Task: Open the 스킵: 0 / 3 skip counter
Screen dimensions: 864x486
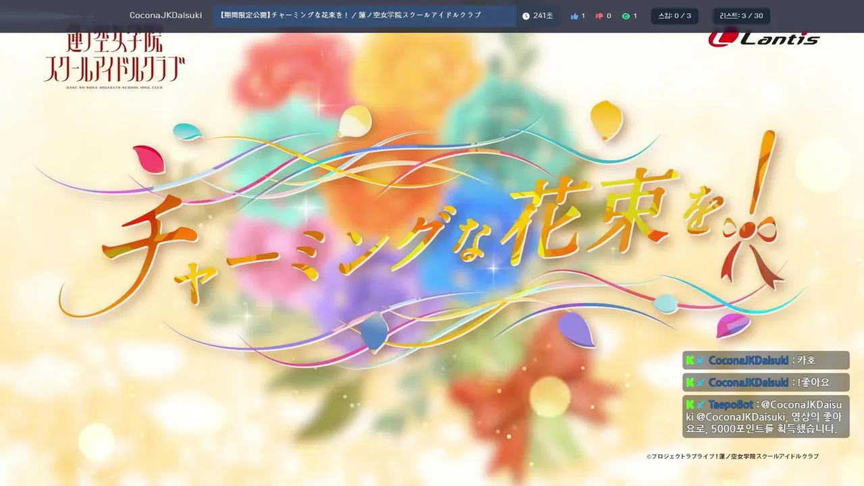Action: [674, 16]
